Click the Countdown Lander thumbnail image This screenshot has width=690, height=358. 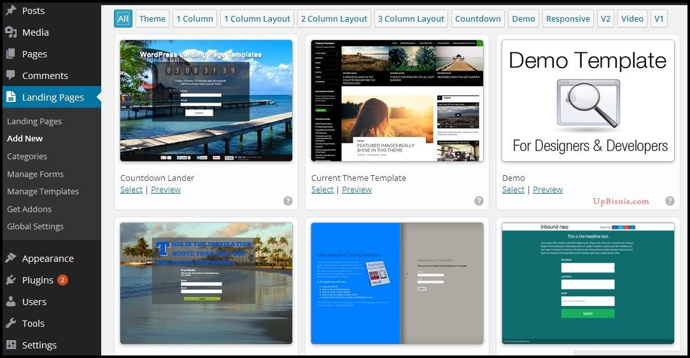tap(206, 101)
